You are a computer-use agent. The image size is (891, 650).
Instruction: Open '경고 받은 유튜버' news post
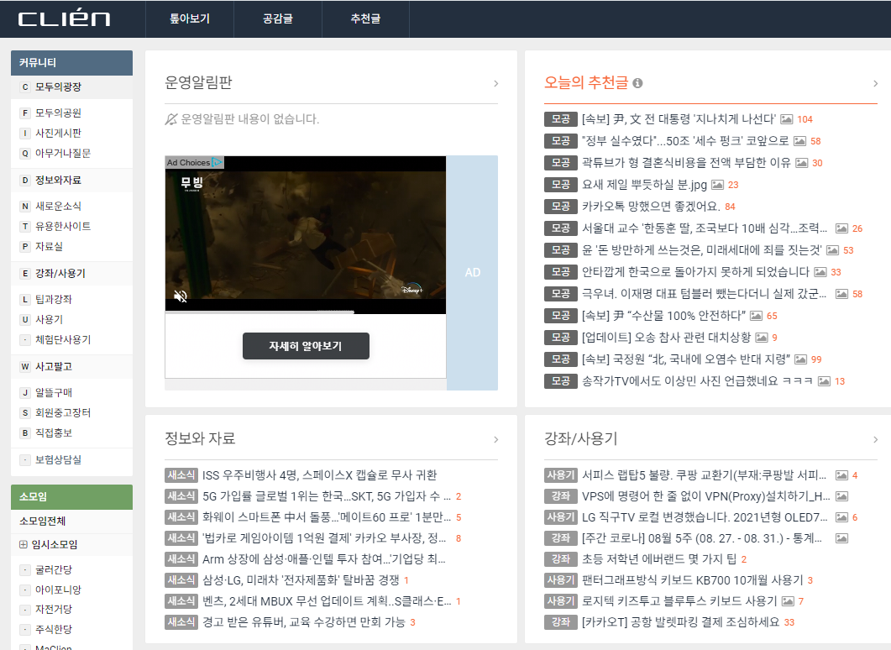tap(303, 622)
